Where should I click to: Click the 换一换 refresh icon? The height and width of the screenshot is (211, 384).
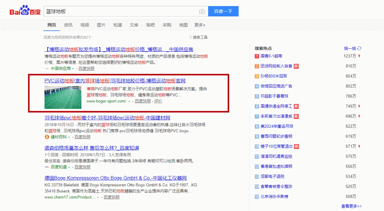tap(359, 48)
